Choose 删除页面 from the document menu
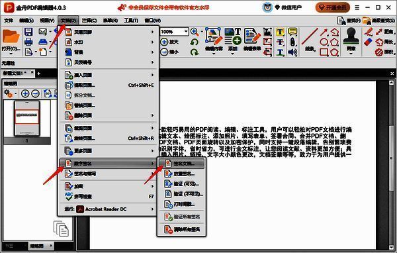 [x=108, y=116]
